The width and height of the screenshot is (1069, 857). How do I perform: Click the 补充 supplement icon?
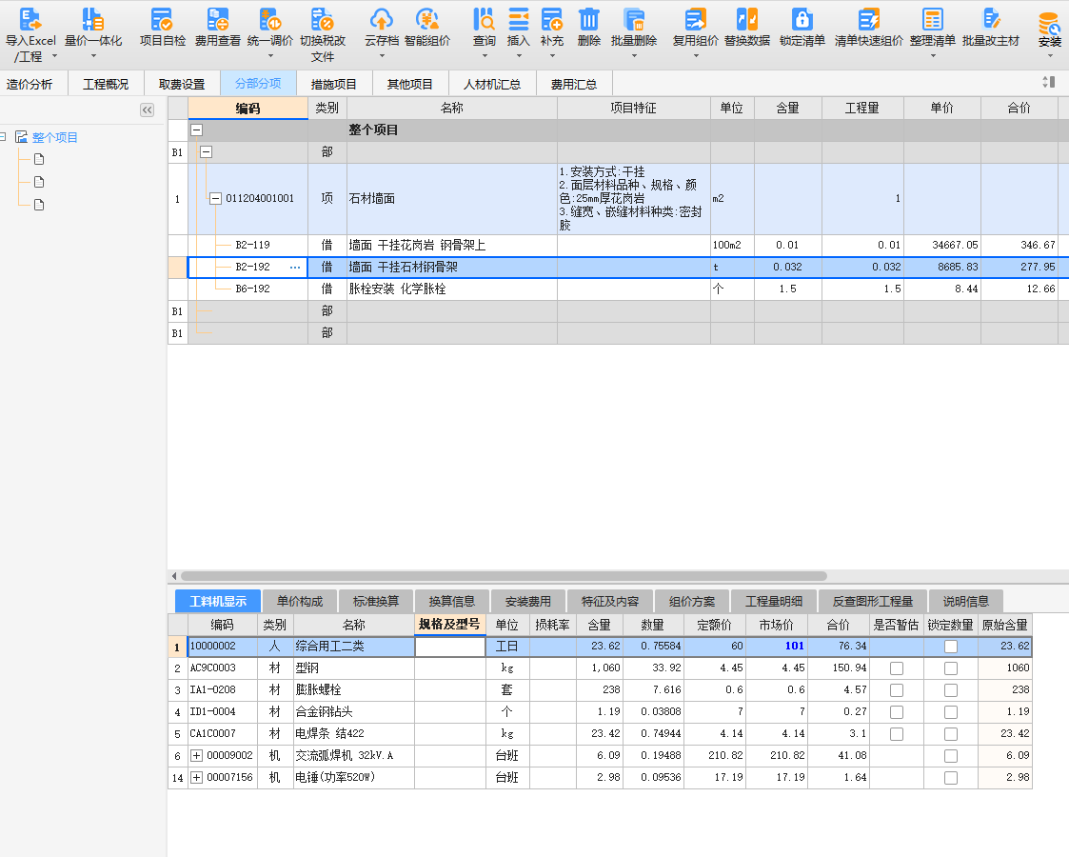pyautogui.click(x=551, y=19)
